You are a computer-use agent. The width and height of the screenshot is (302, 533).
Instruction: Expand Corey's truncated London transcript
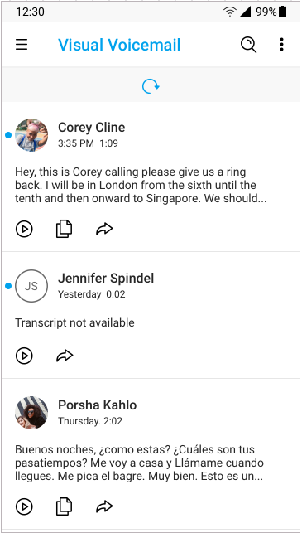click(x=141, y=185)
